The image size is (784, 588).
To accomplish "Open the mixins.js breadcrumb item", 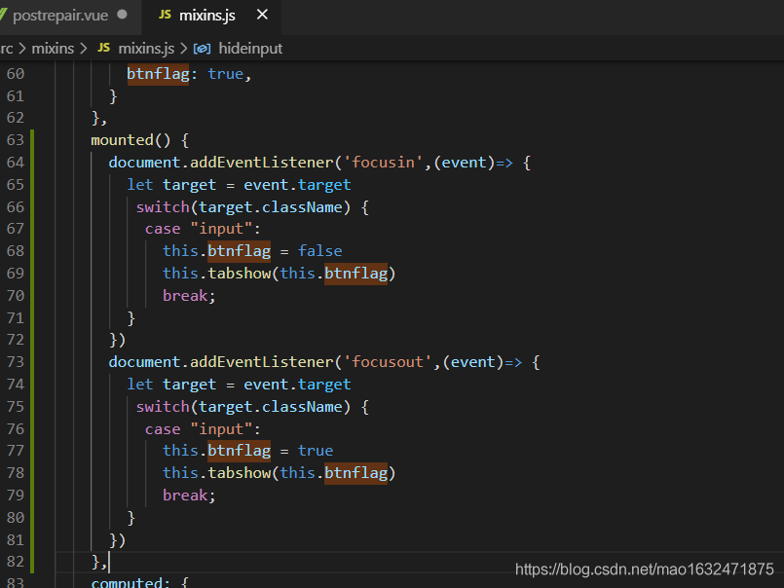I will [146, 49].
